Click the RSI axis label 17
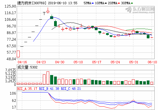 pyautogui.click(x=14, y=107)
